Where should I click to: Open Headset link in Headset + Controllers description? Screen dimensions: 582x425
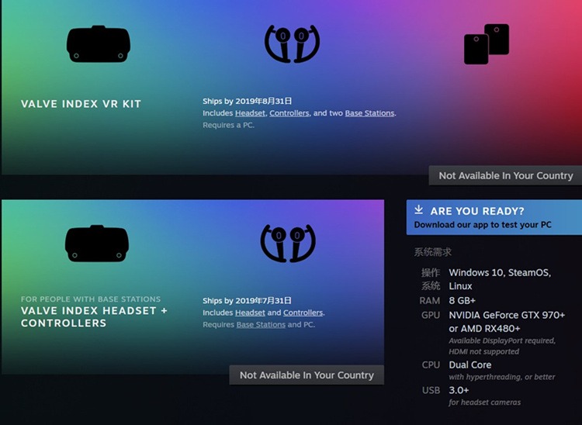pyautogui.click(x=250, y=313)
